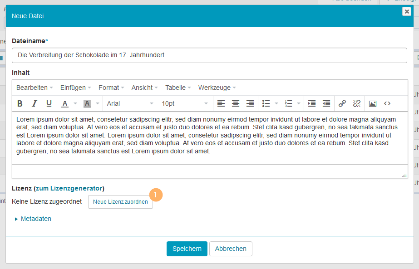Toggle bold formatting in the editor
The image size is (419, 269).
click(x=20, y=103)
